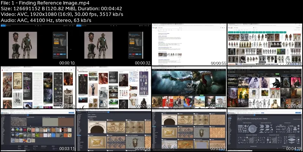Select the gun-wielding character banner frame at 00:02:26
The image size is (303, 152).
pyautogui.click(x=189, y=88)
